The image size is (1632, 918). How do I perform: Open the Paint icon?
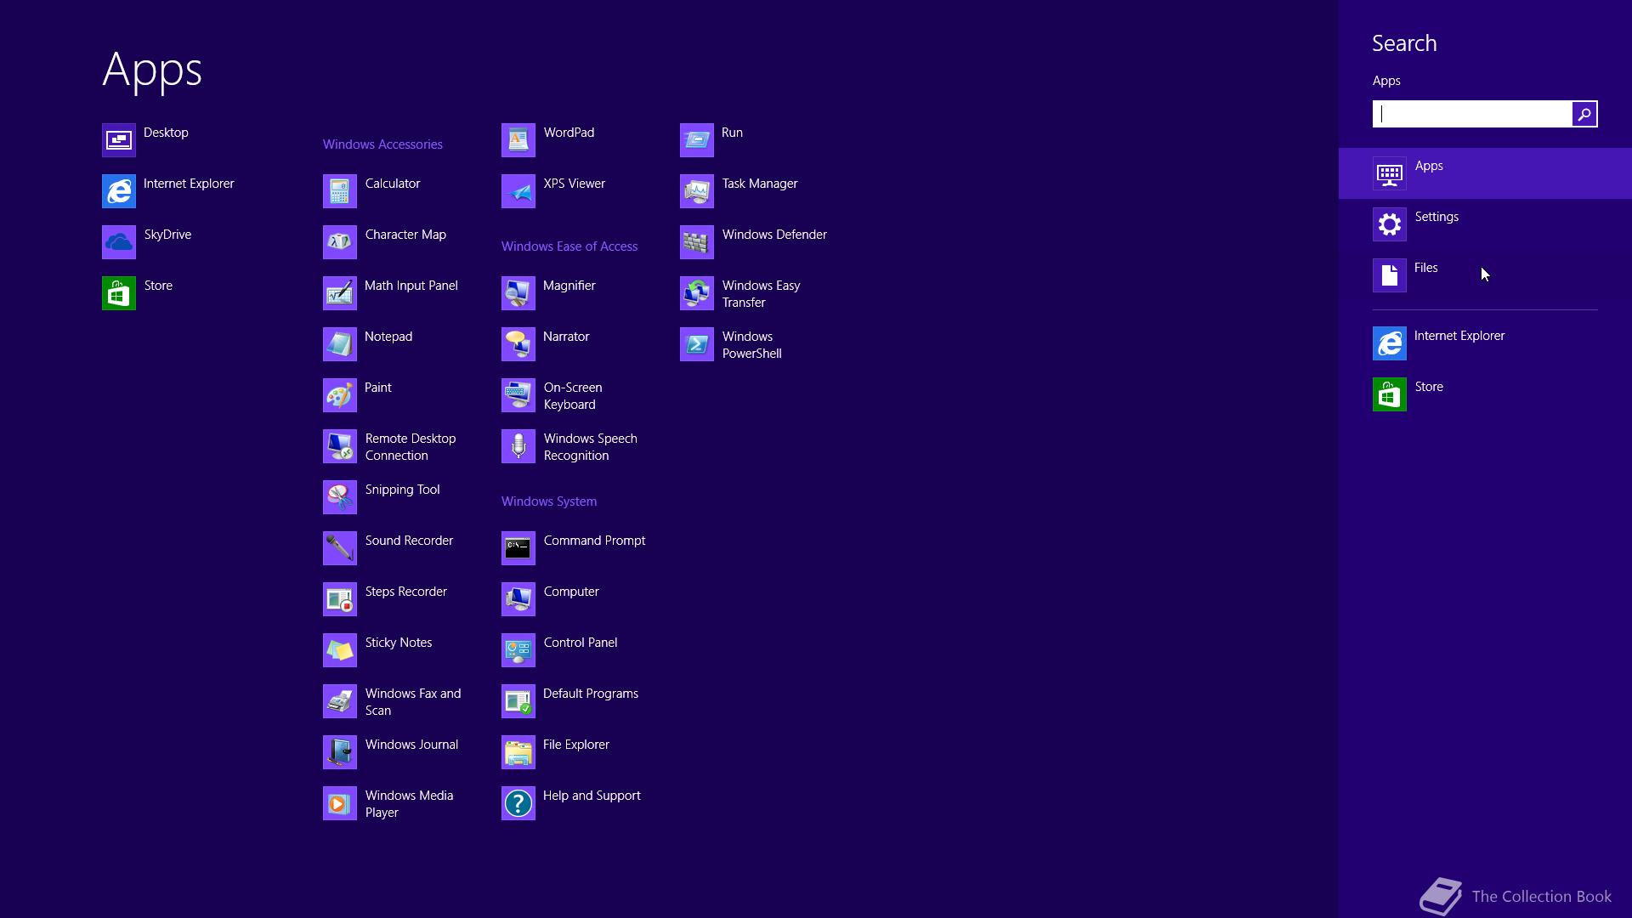pyautogui.click(x=340, y=395)
